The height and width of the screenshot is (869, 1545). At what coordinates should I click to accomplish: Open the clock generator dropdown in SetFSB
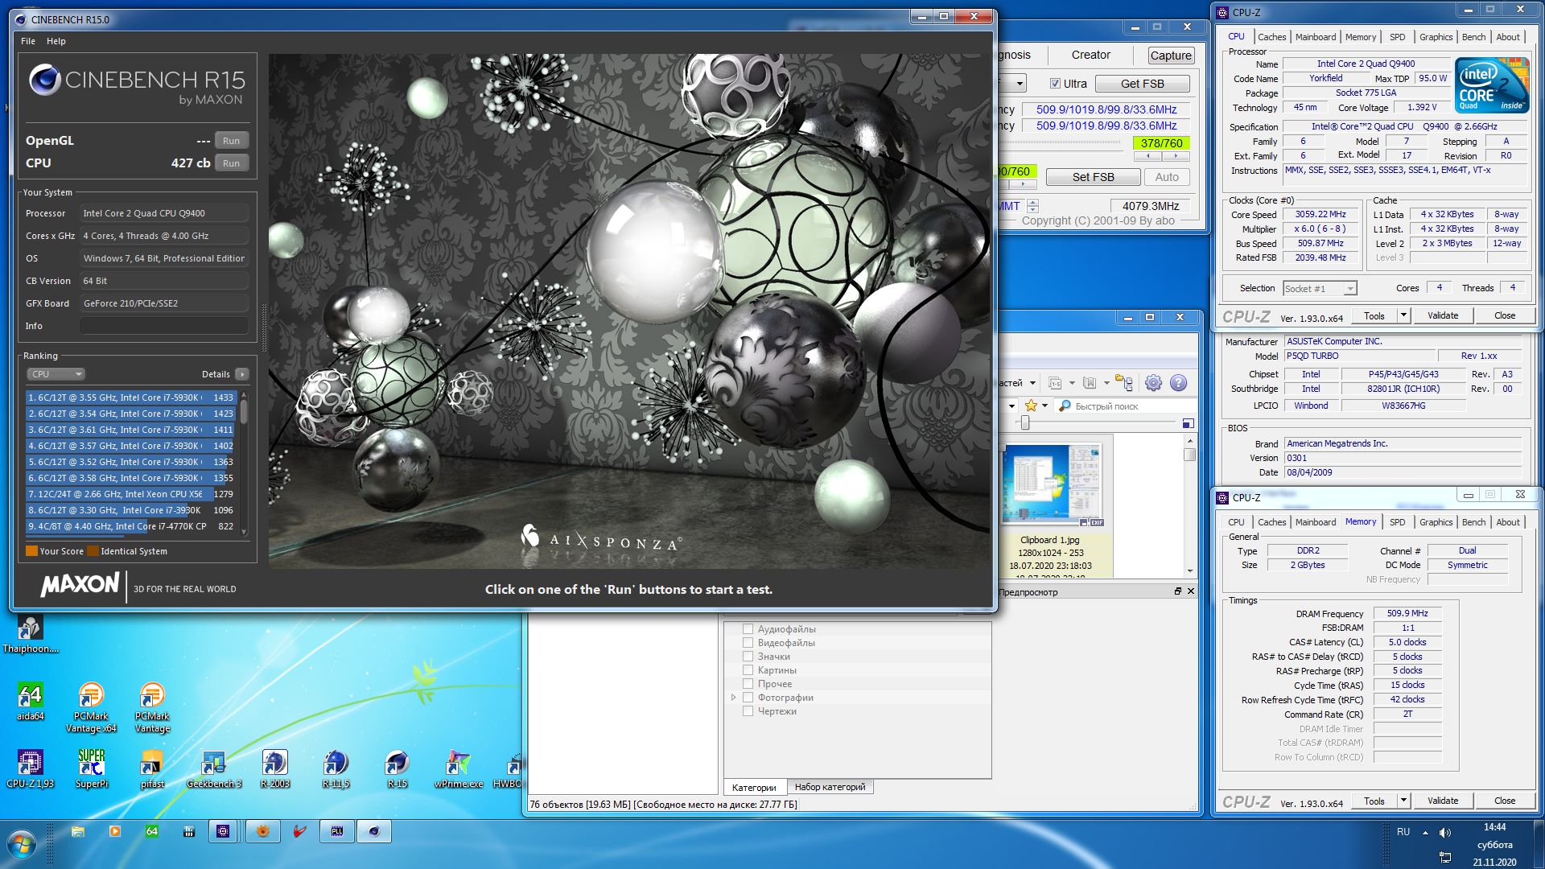click(1019, 84)
